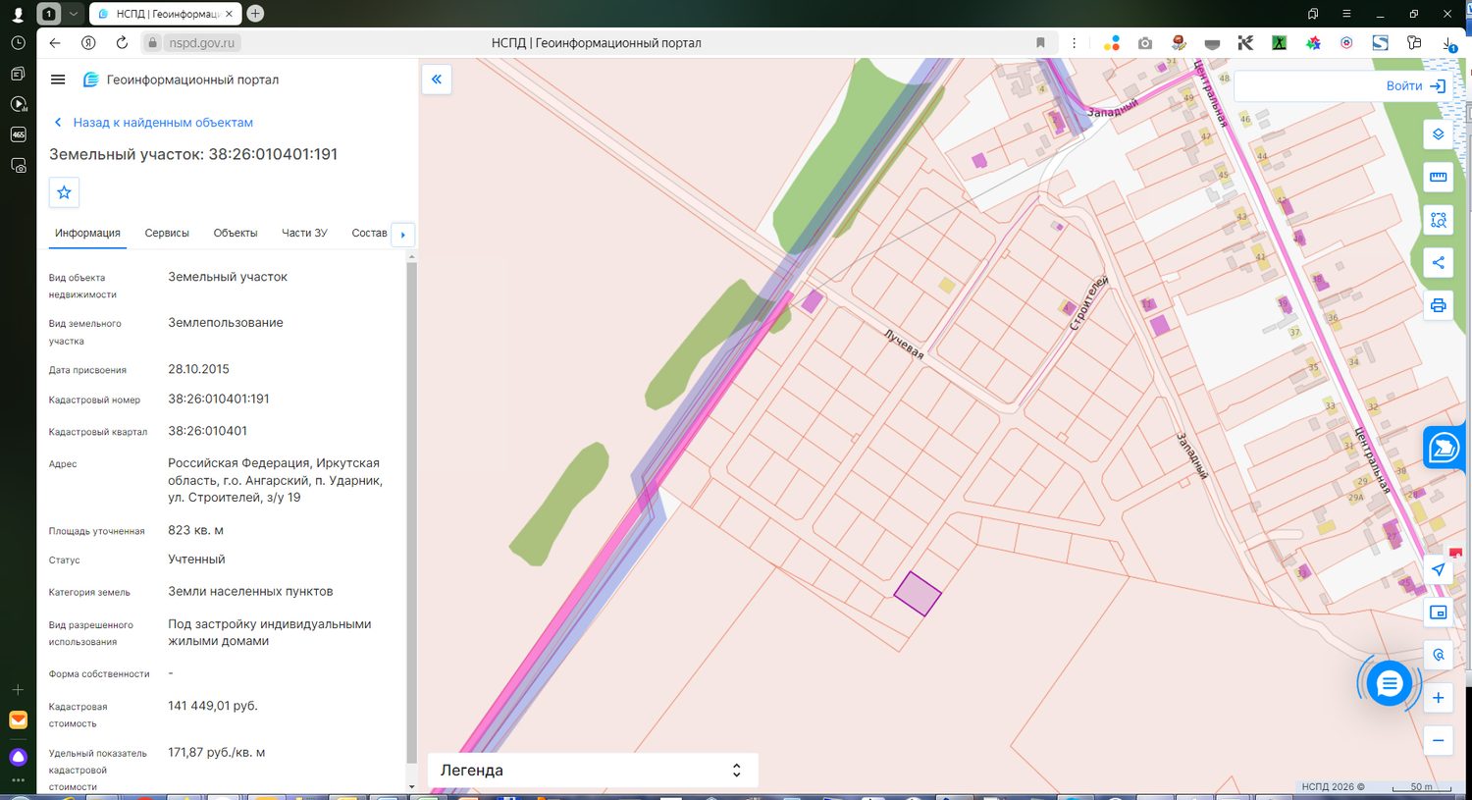Bookmark this page in address bar

1040,43
